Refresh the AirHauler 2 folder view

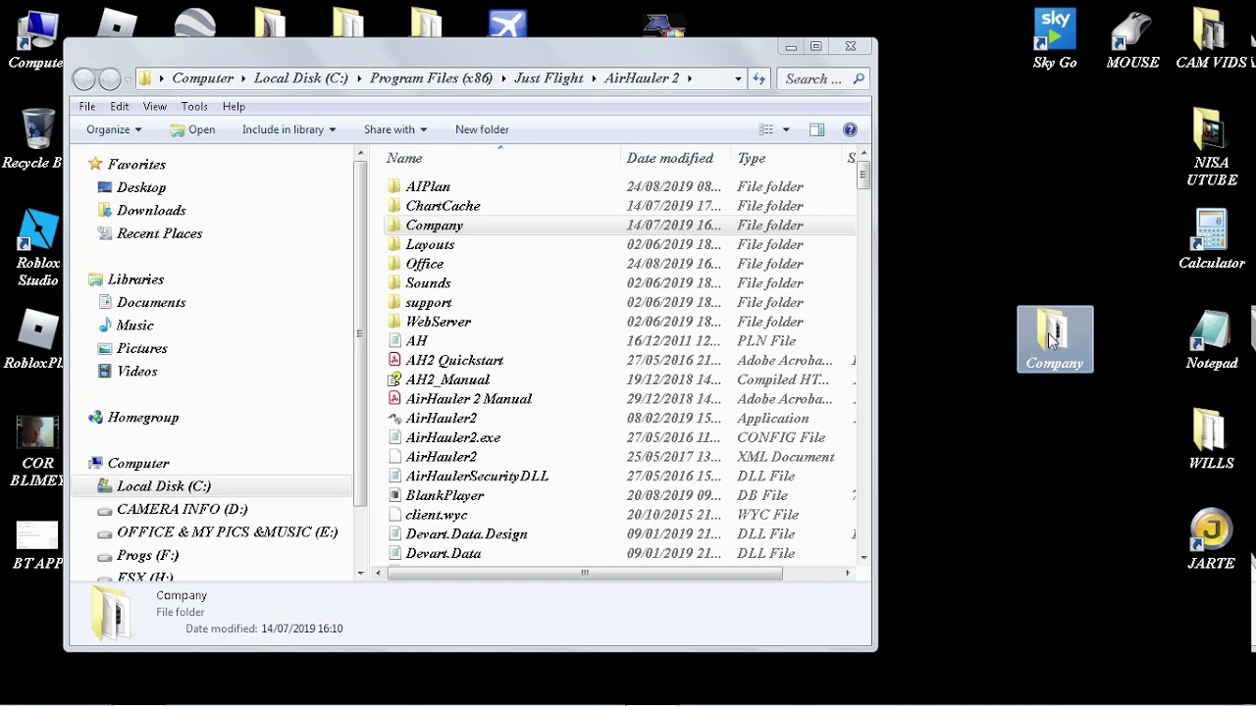(759, 78)
